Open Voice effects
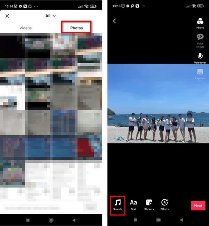Image resolution: width=209 pixels, height=226 pixels. 200,41
